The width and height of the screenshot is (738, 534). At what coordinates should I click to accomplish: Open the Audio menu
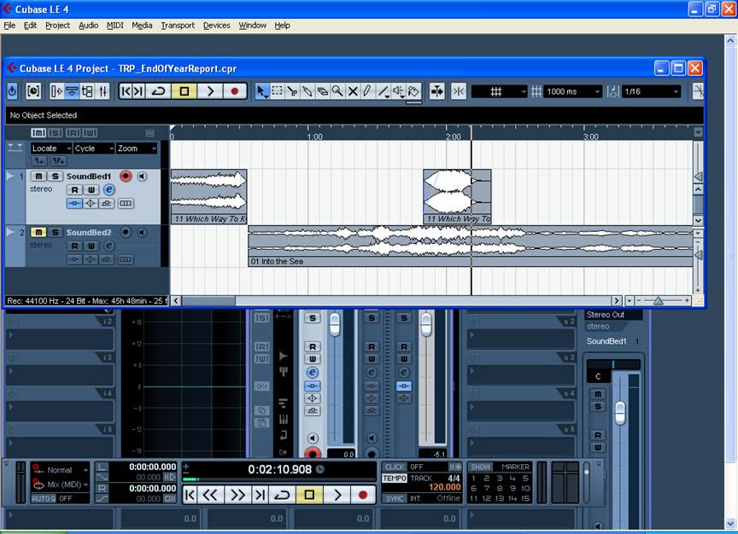coord(89,26)
